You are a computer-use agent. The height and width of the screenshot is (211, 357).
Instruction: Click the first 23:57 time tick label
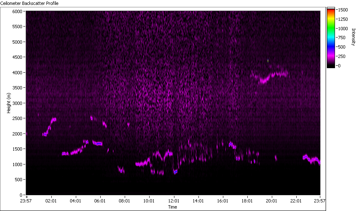pyautogui.click(x=26, y=201)
